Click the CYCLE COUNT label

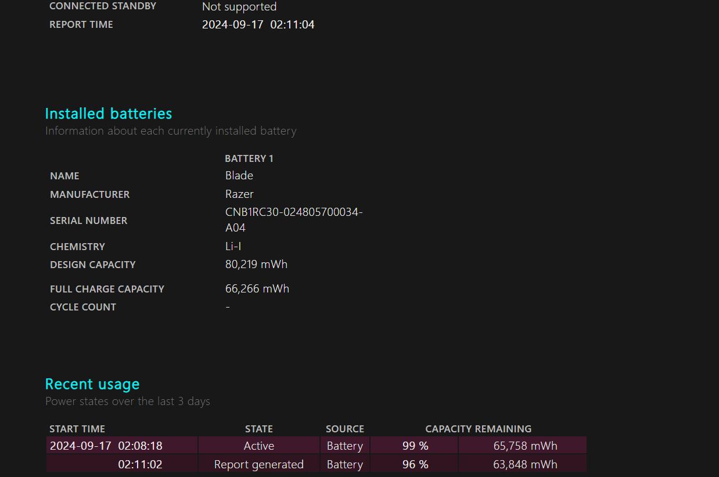[x=83, y=307]
